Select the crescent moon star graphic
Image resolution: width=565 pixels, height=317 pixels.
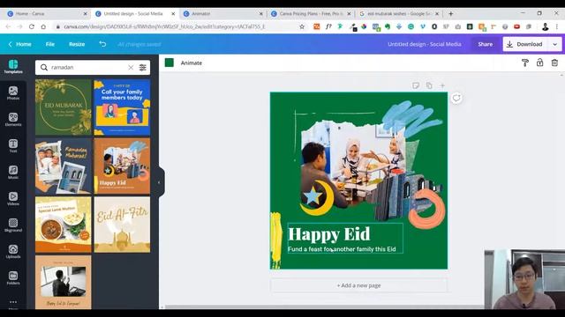click(x=316, y=197)
